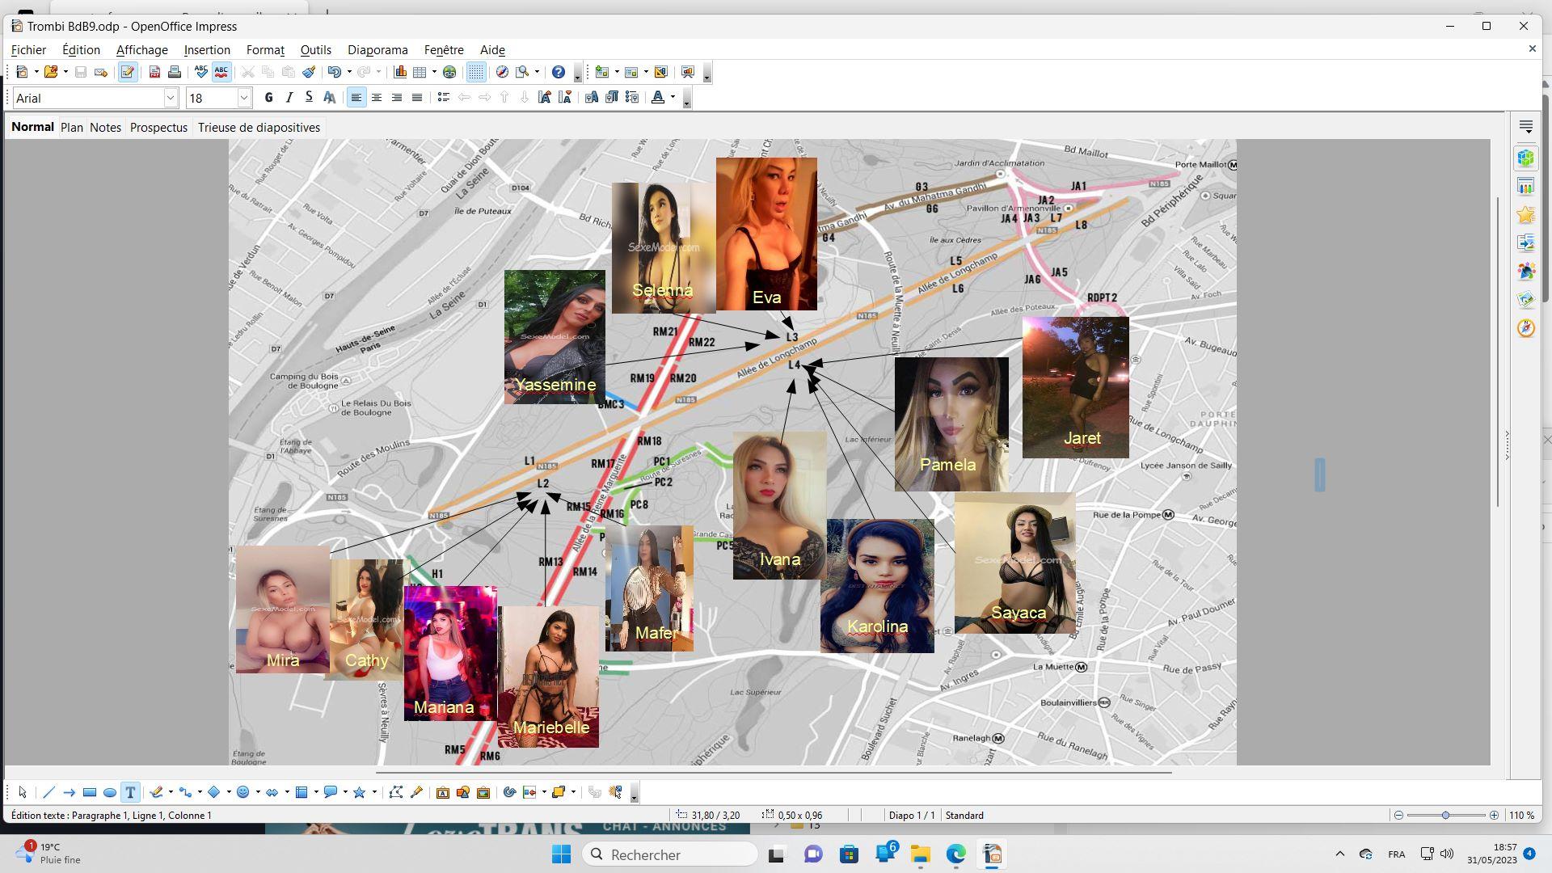Switch to Trieuse de diapositives tab
This screenshot has width=1552, height=873.
point(259,128)
